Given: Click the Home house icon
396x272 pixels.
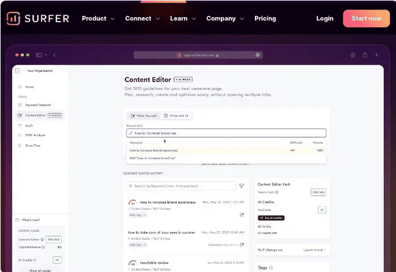Looking at the screenshot, I should tap(20, 87).
